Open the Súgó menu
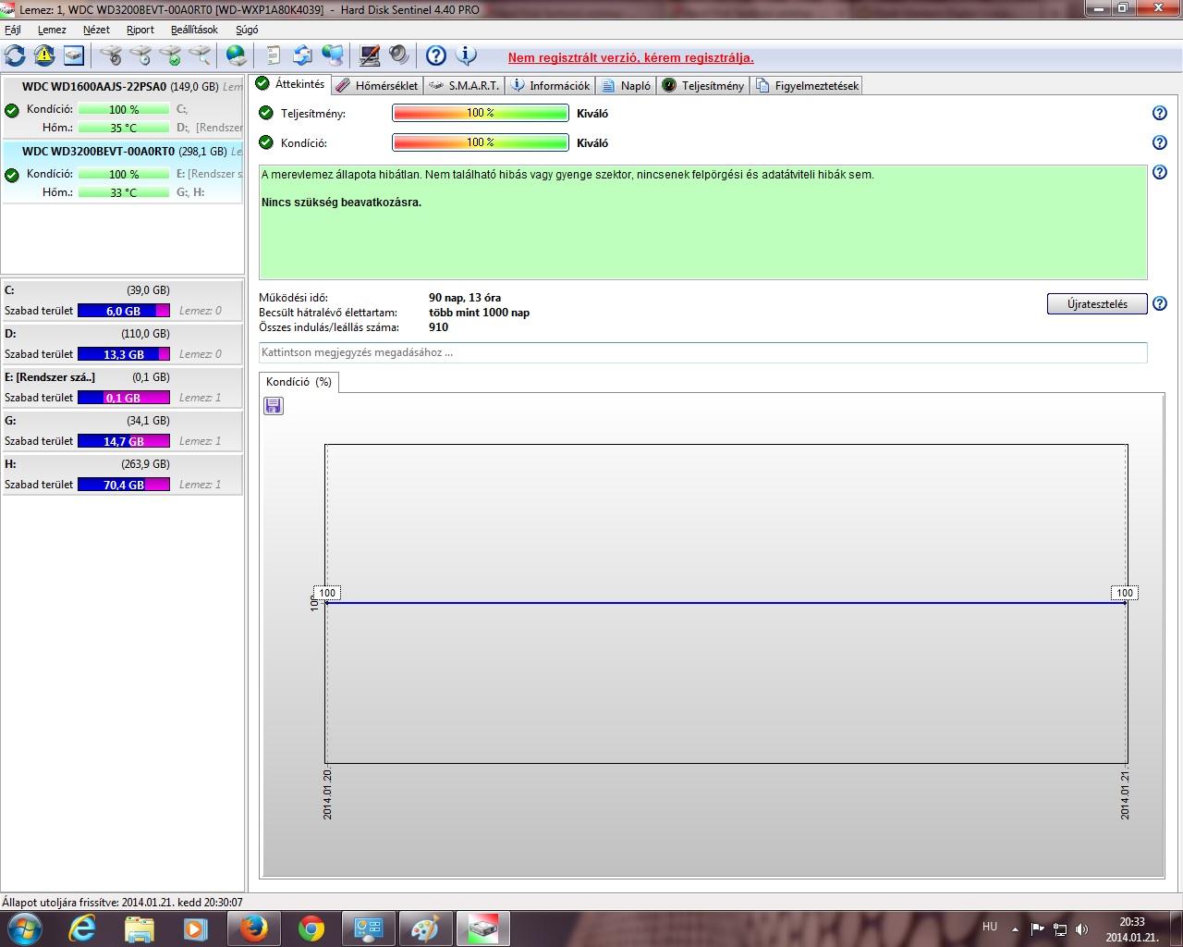This screenshot has width=1183, height=947. pyautogui.click(x=247, y=30)
